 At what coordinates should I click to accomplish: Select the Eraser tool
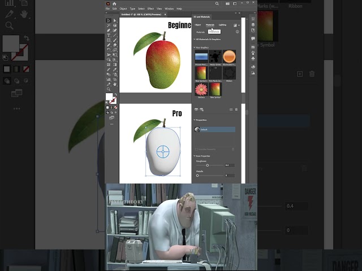tap(115, 45)
